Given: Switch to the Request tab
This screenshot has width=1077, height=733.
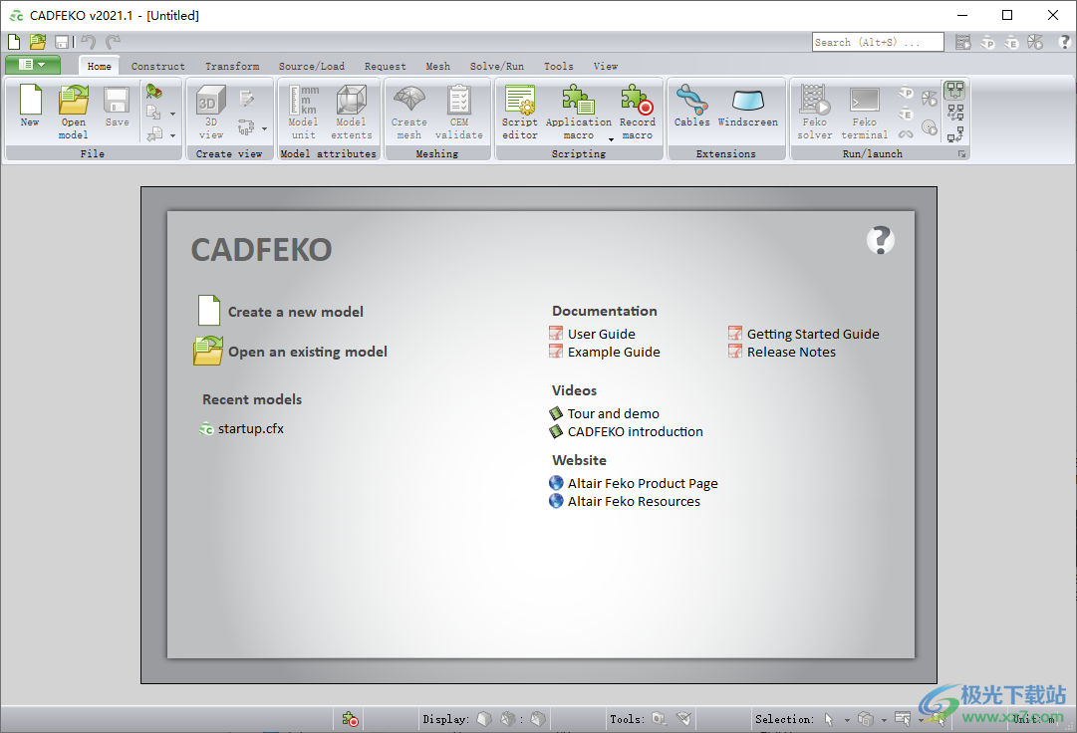Looking at the screenshot, I should (386, 66).
